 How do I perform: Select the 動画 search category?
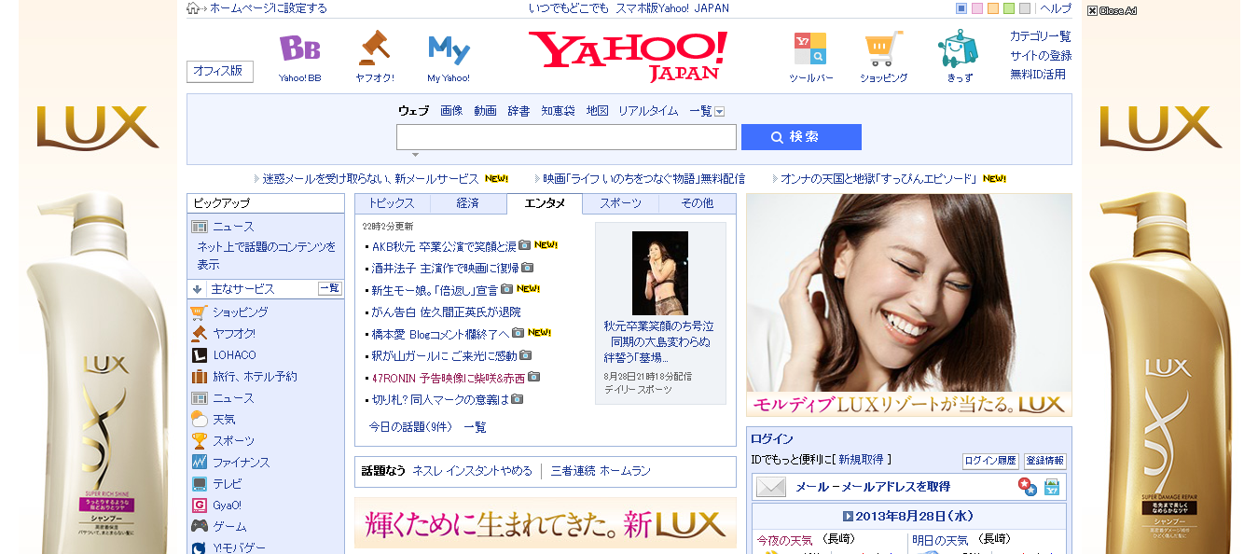[x=485, y=111]
